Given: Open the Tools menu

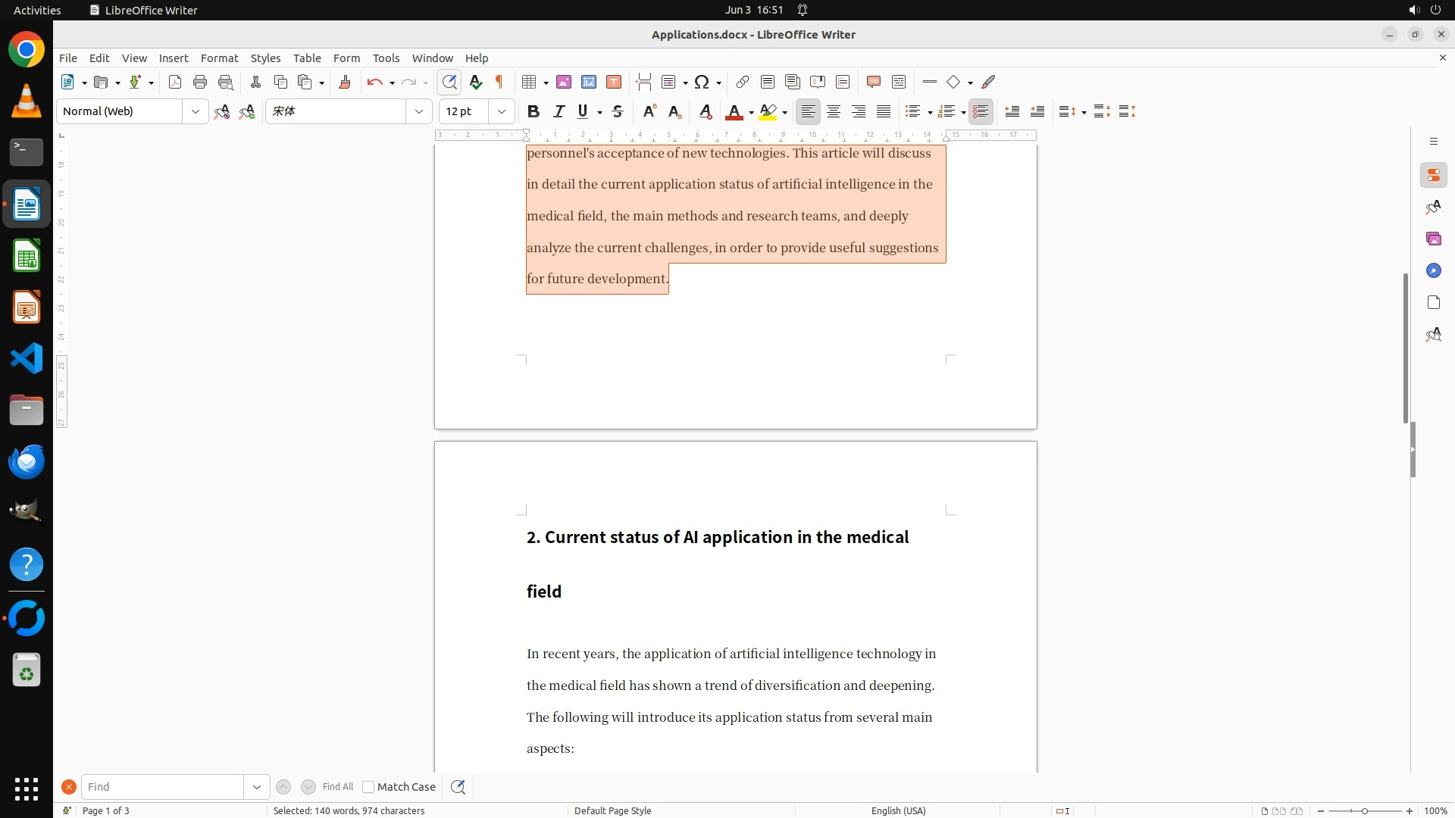Looking at the screenshot, I should (386, 58).
